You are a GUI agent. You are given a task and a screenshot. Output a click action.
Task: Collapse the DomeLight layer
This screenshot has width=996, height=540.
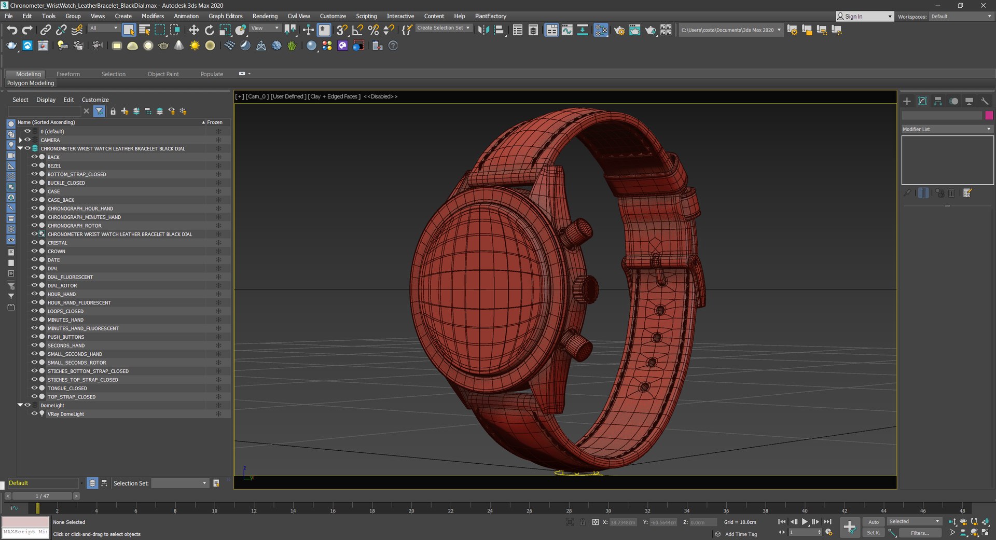click(x=20, y=405)
